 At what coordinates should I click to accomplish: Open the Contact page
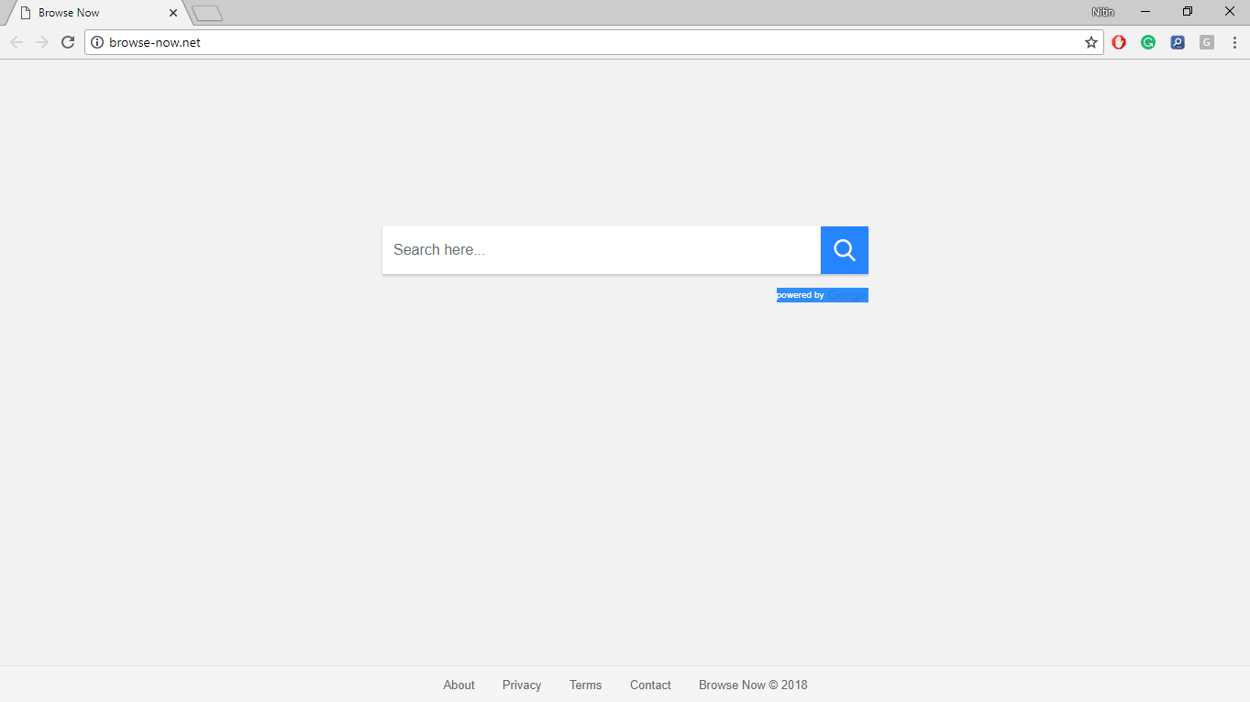pyautogui.click(x=650, y=685)
